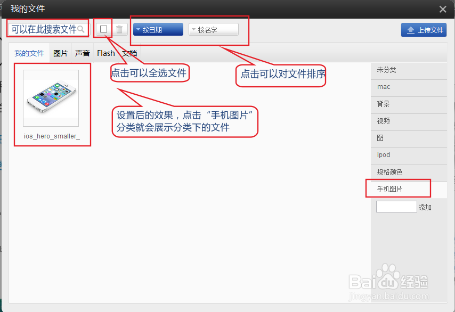Close the 我的文件 dialog

click(443, 9)
